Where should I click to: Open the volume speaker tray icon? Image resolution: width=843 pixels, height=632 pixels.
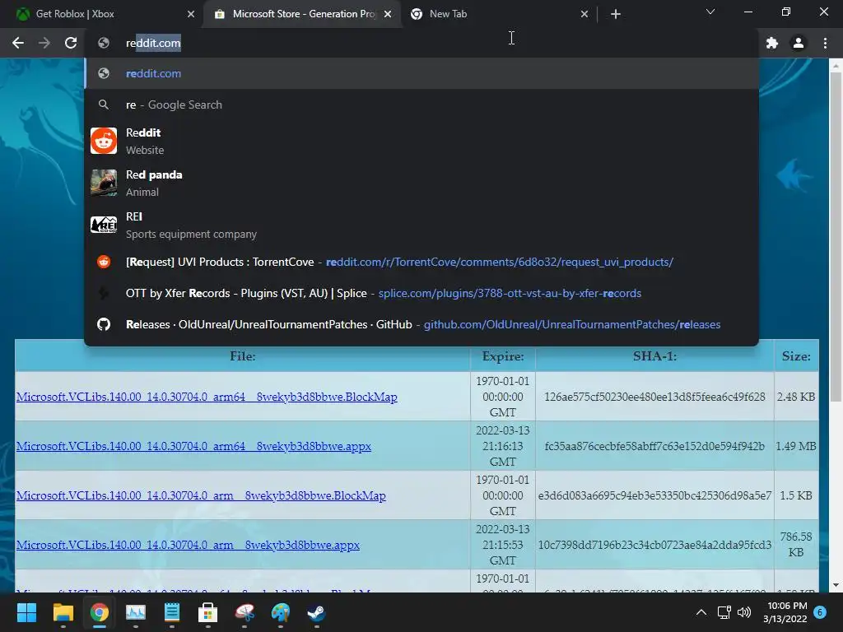click(744, 612)
